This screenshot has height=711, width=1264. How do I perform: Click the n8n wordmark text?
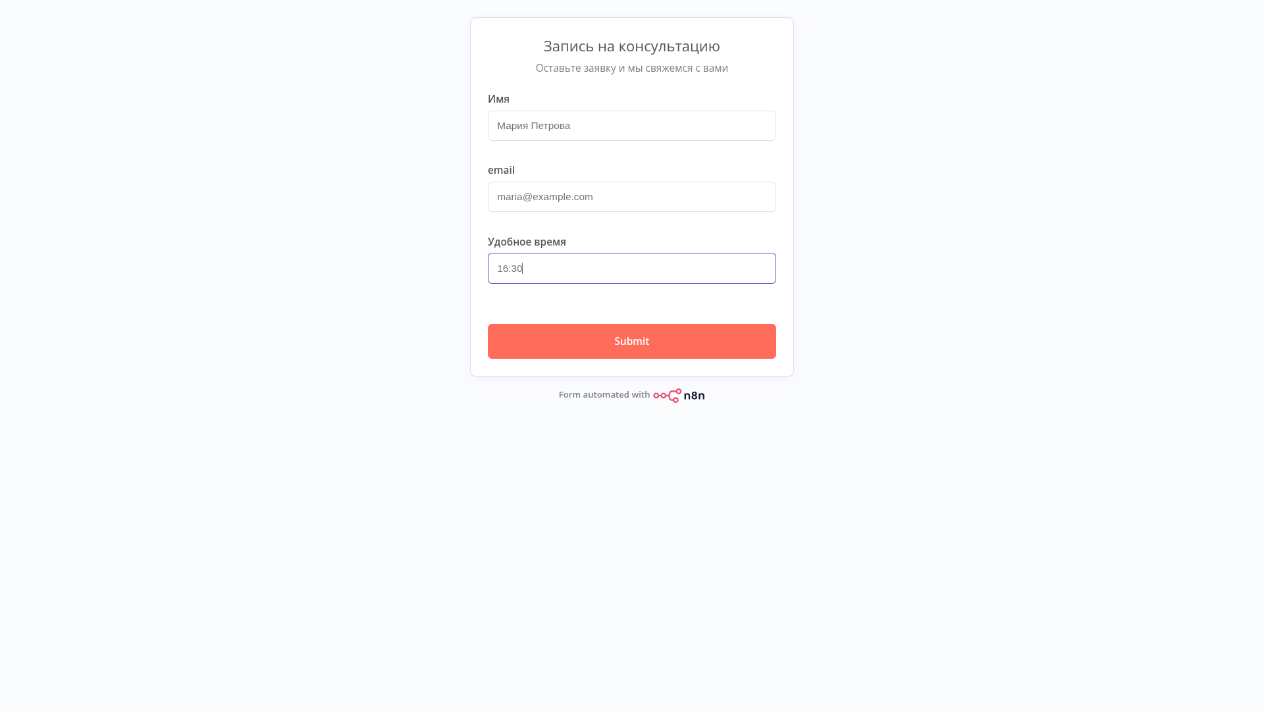click(x=694, y=396)
